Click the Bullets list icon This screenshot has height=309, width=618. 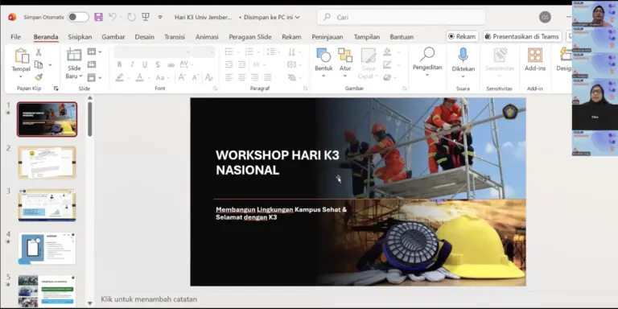(x=229, y=51)
